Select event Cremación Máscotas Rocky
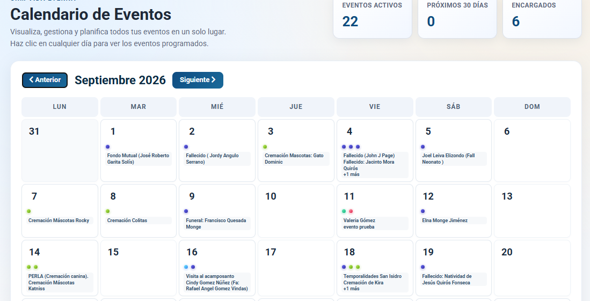The width and height of the screenshot is (590, 301). [59, 221]
